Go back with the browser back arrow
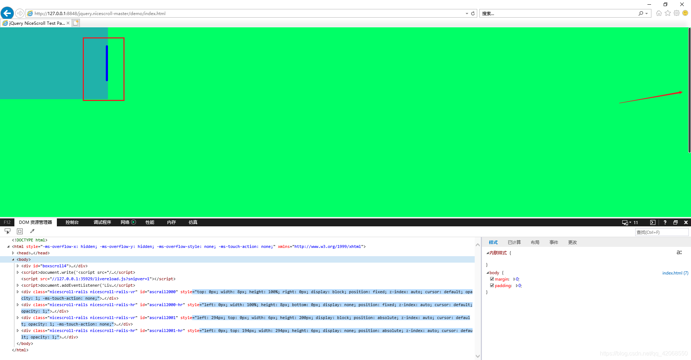The image size is (691, 360). click(x=7, y=13)
